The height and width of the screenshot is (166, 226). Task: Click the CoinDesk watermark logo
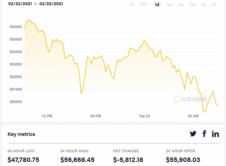coord(191,99)
